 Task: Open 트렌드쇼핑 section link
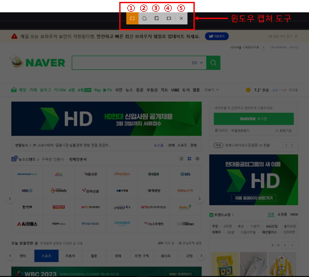[x=222, y=215]
